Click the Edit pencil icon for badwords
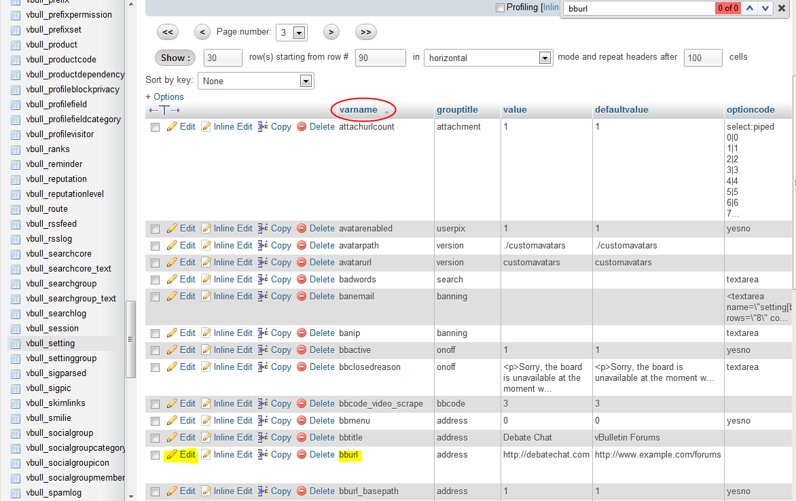 (172, 279)
